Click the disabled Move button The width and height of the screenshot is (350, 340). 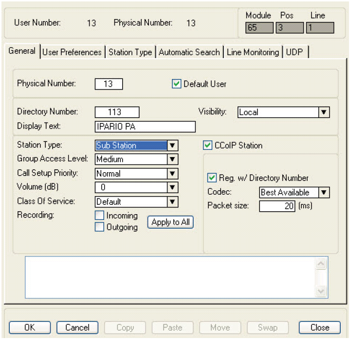click(220, 327)
